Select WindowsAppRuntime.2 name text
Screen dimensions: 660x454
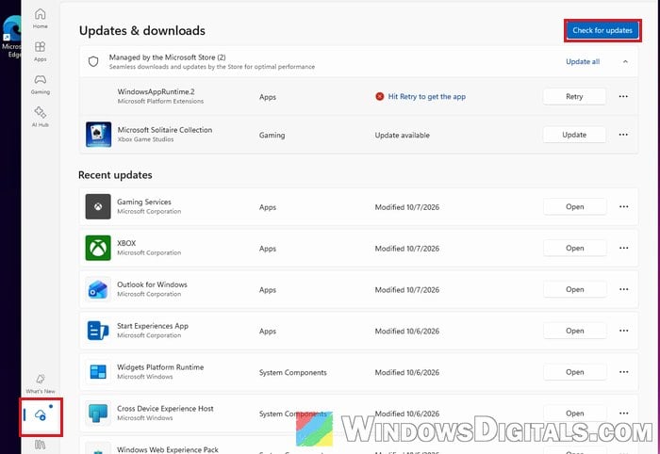pyautogui.click(x=156, y=91)
